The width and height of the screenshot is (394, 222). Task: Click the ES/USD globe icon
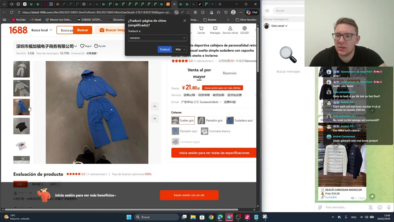click(245, 28)
